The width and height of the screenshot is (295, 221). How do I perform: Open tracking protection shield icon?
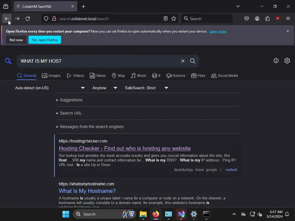click(46, 19)
